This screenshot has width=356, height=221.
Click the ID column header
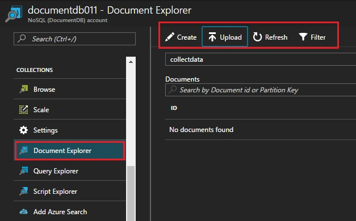174,108
